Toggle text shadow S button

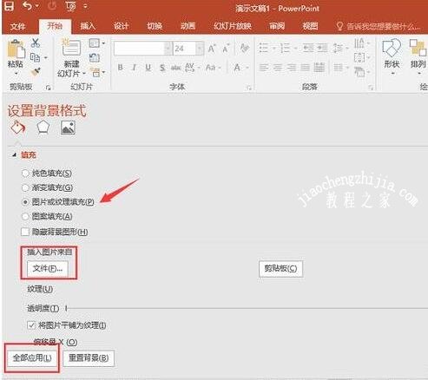(162, 68)
